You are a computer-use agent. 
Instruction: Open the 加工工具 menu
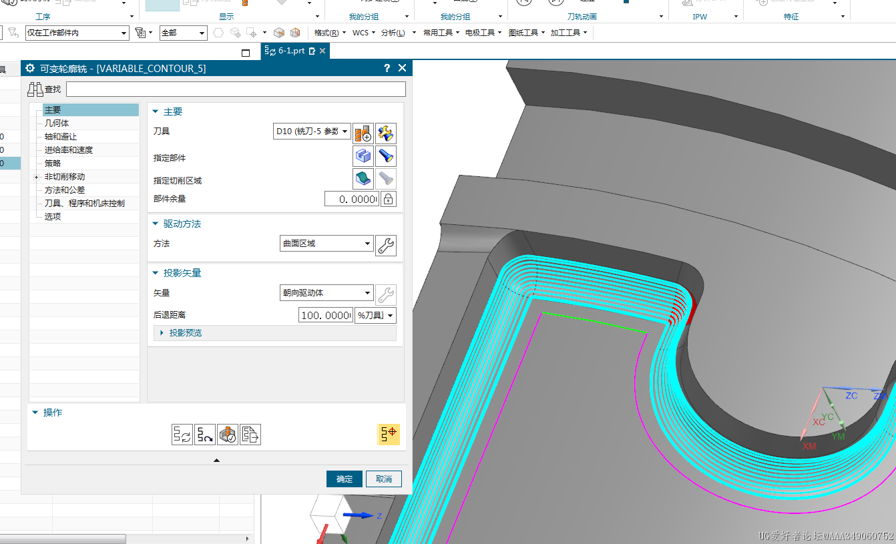(x=569, y=33)
